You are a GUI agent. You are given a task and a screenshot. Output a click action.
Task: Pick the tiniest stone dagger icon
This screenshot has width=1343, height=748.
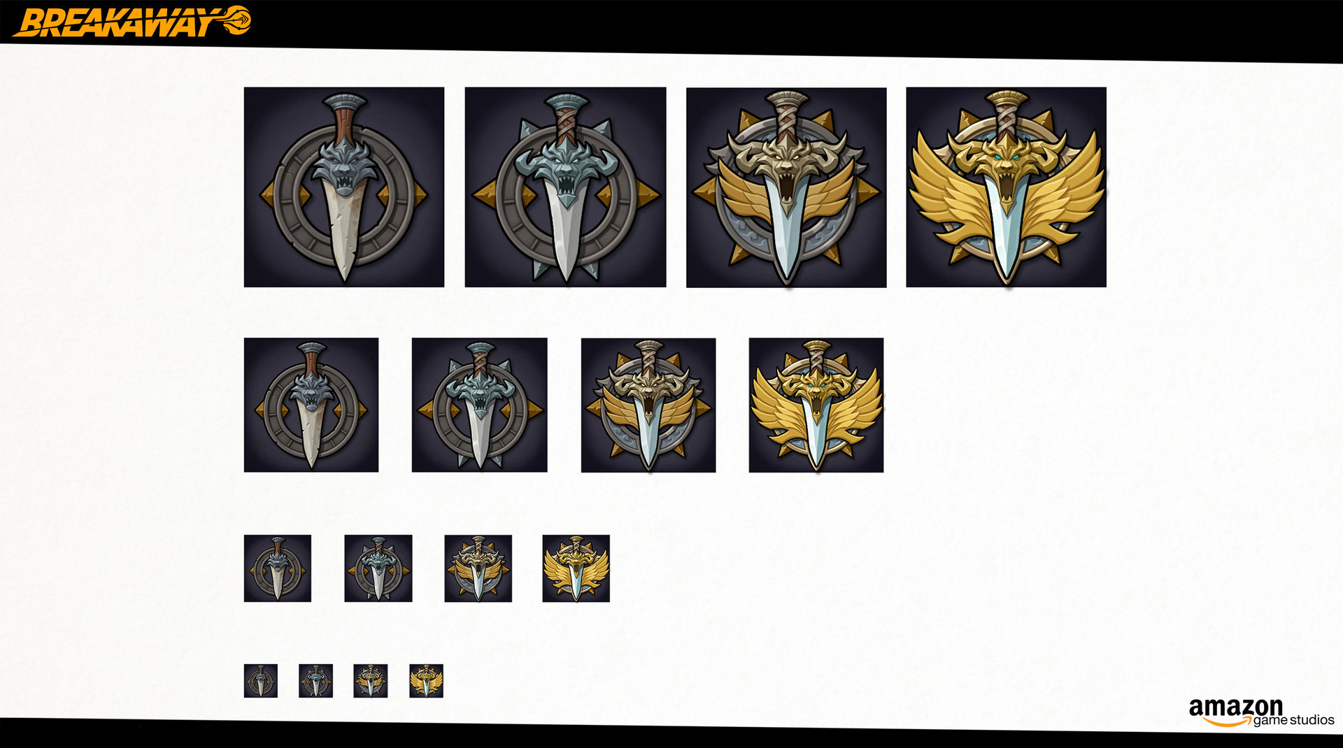click(x=261, y=681)
